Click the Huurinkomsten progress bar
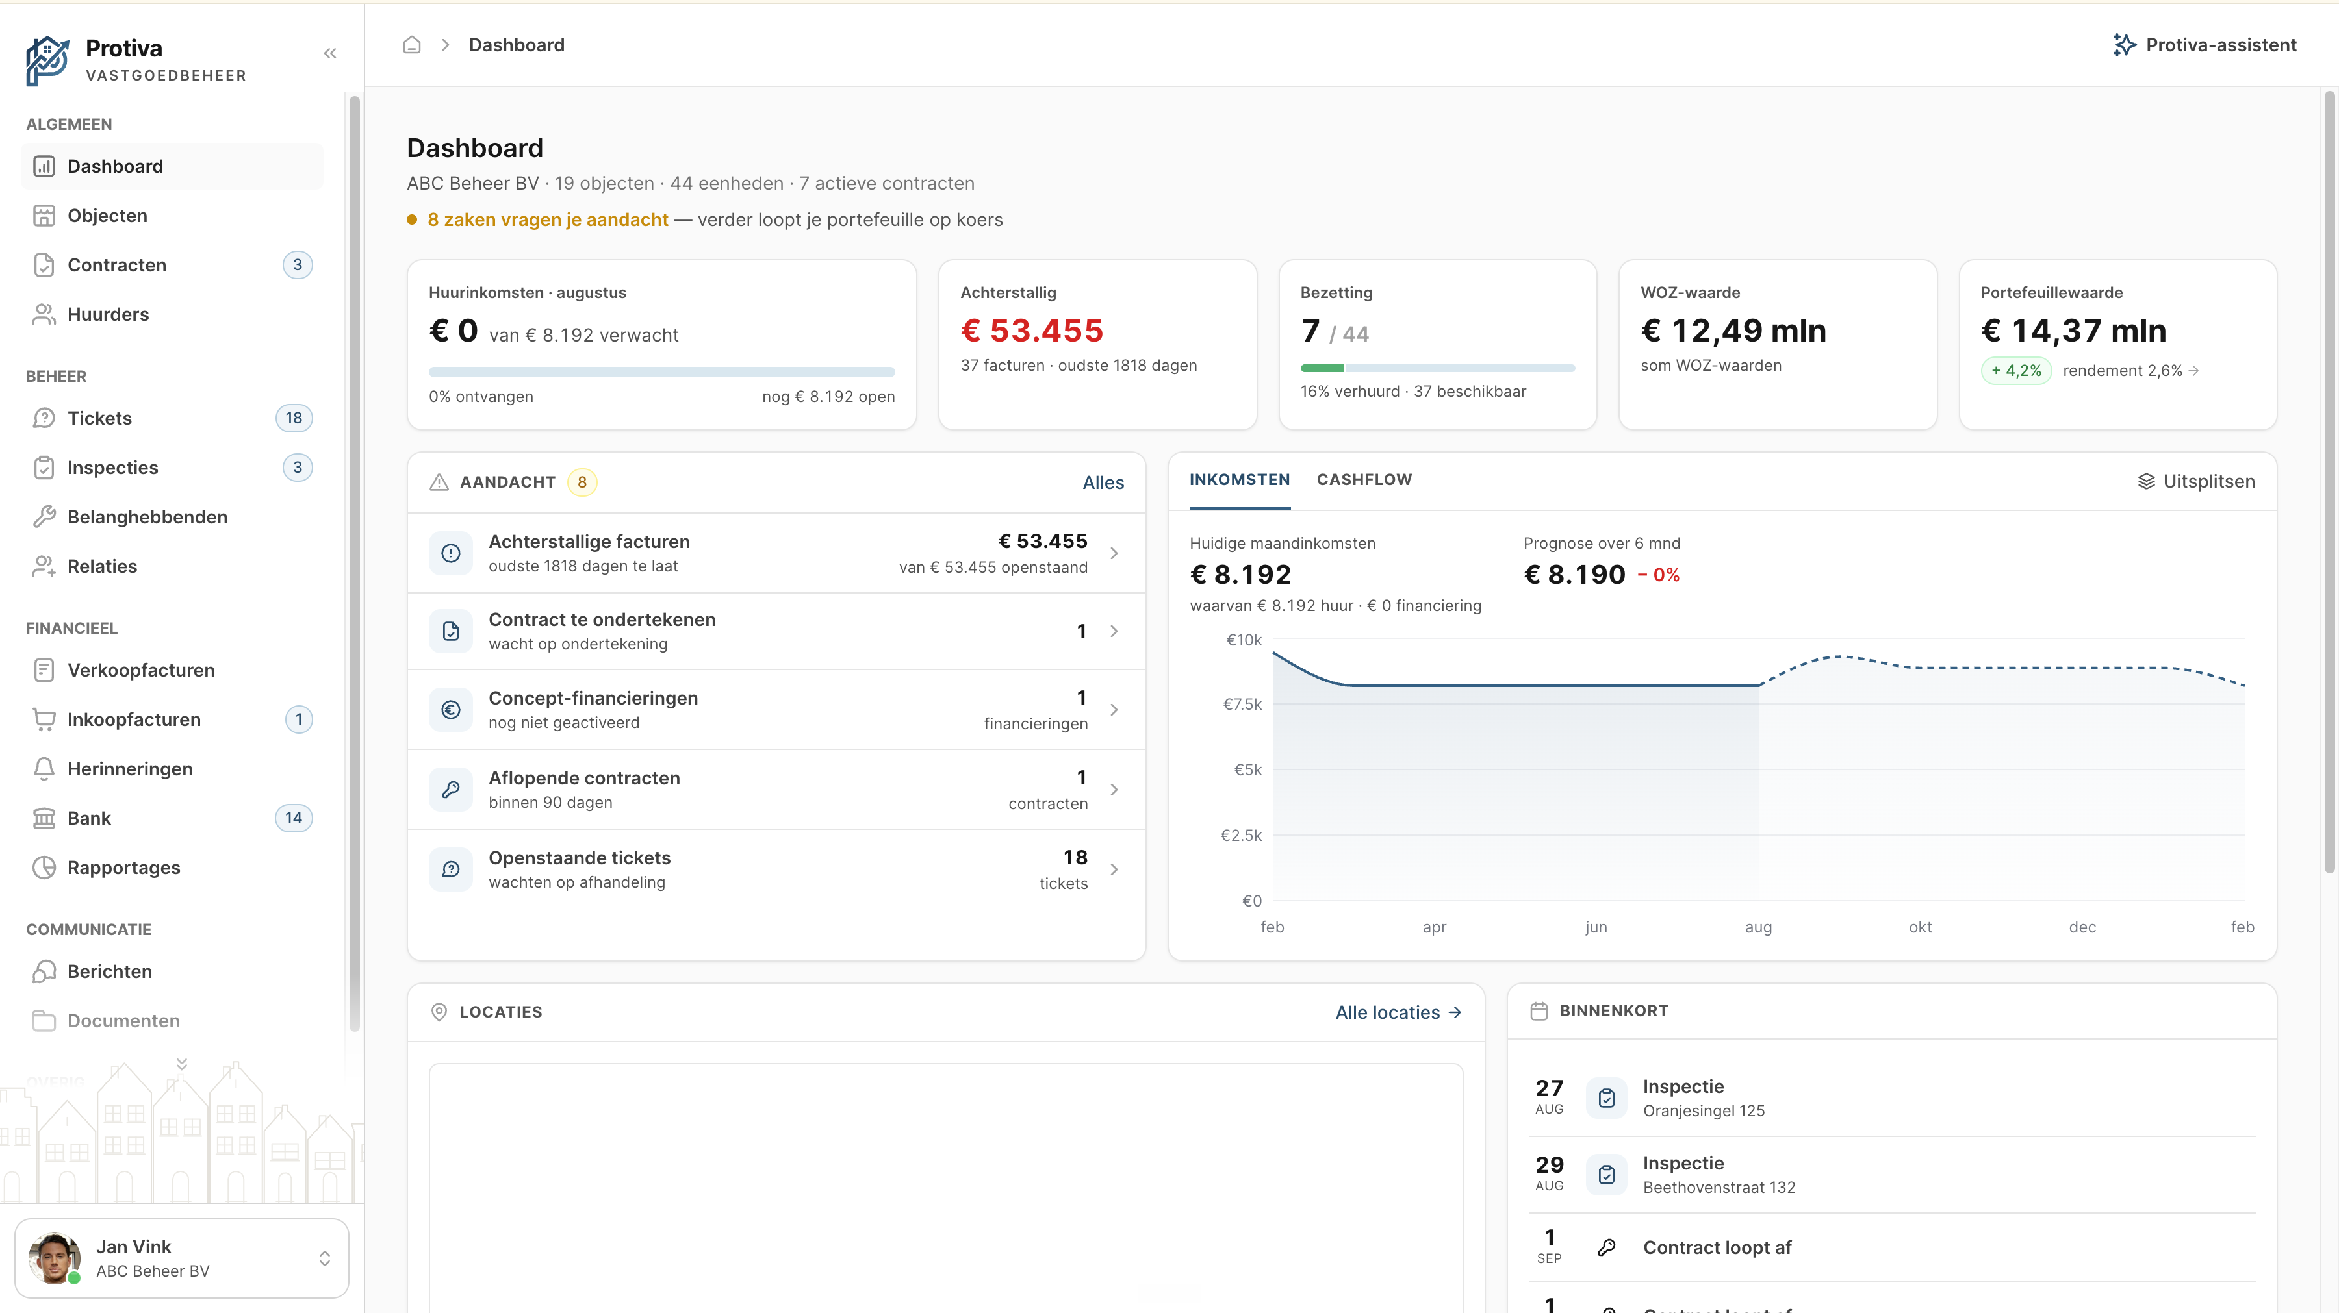This screenshot has width=2339, height=1313. (x=661, y=372)
